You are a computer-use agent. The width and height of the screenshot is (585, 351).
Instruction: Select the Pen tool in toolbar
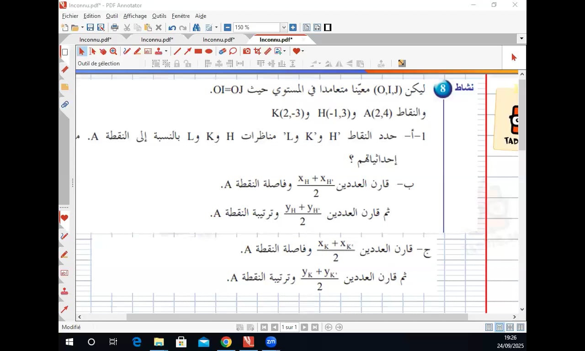click(x=127, y=51)
